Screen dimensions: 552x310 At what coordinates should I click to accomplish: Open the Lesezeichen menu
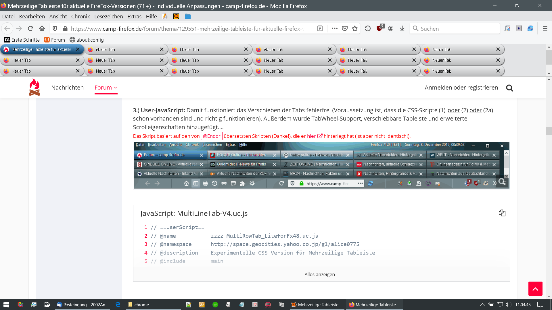(x=108, y=16)
